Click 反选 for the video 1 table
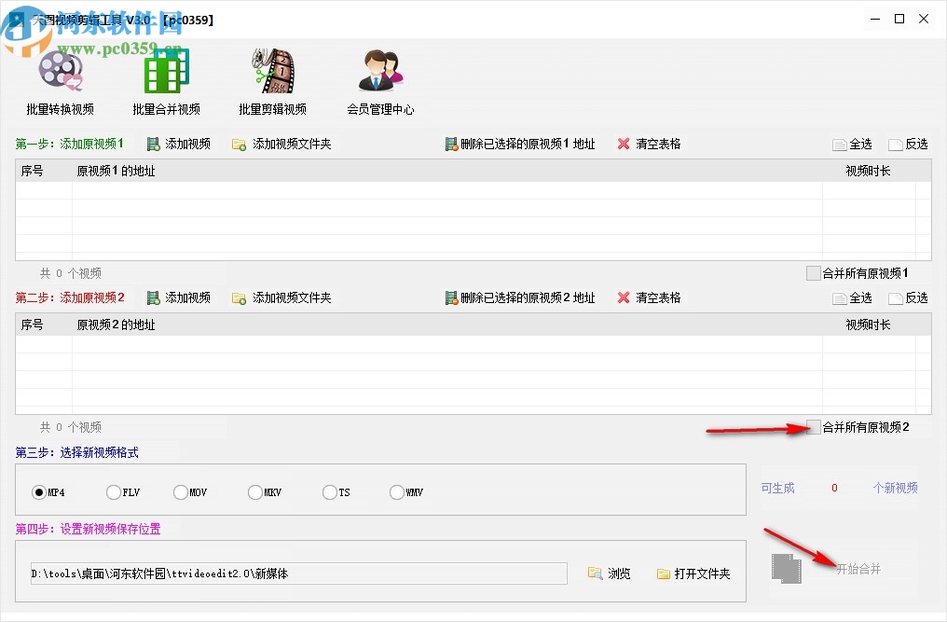The image size is (947, 622). [x=909, y=144]
